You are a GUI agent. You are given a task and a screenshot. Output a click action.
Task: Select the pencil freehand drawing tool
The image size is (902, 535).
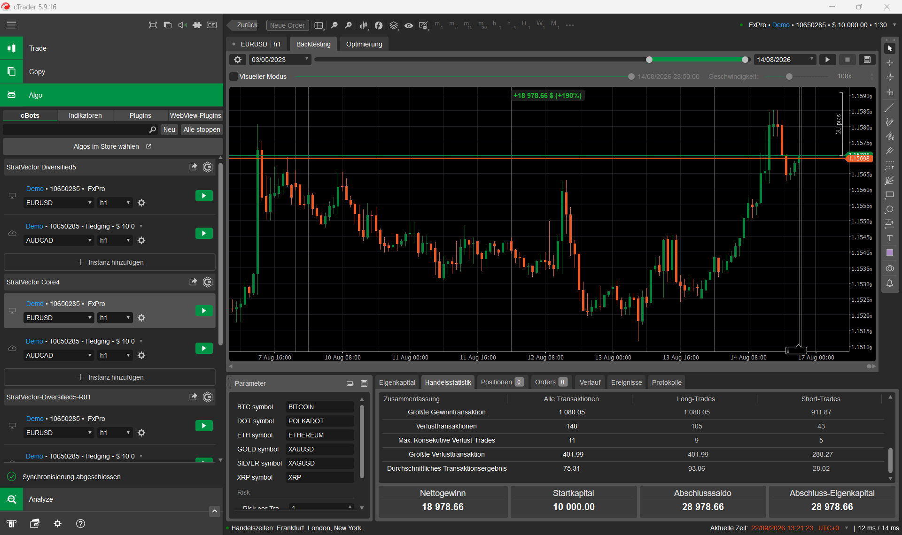pos(890,122)
